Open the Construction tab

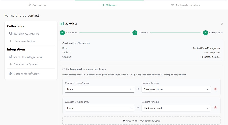38,5
